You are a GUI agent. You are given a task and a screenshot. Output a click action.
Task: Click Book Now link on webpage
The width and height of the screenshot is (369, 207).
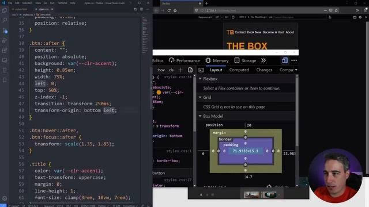(254, 32)
